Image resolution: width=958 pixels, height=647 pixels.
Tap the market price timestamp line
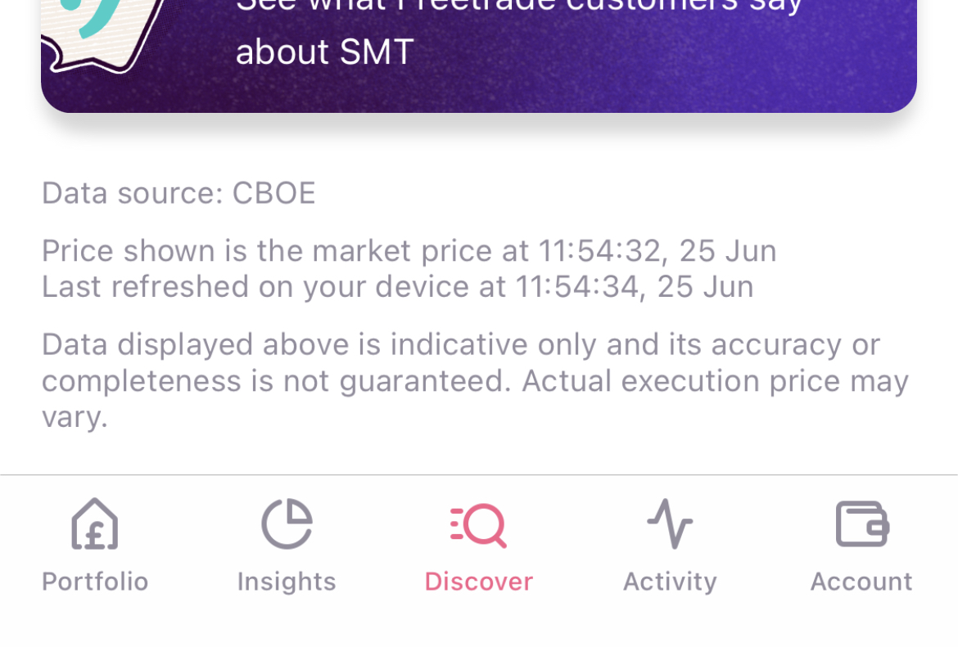(x=409, y=250)
